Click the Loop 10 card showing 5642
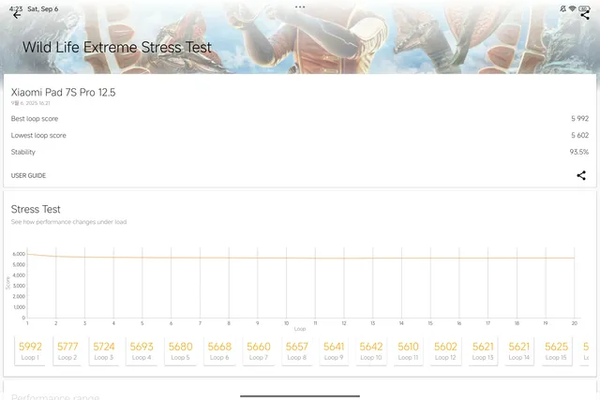 [370, 350]
